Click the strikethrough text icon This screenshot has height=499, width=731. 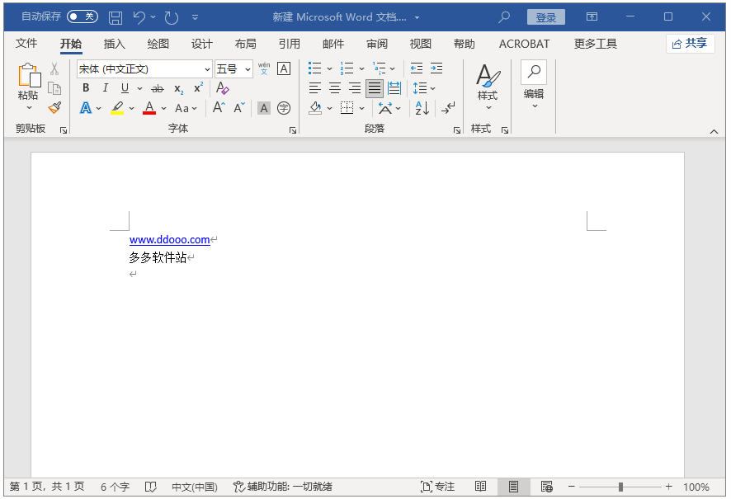[x=158, y=88]
